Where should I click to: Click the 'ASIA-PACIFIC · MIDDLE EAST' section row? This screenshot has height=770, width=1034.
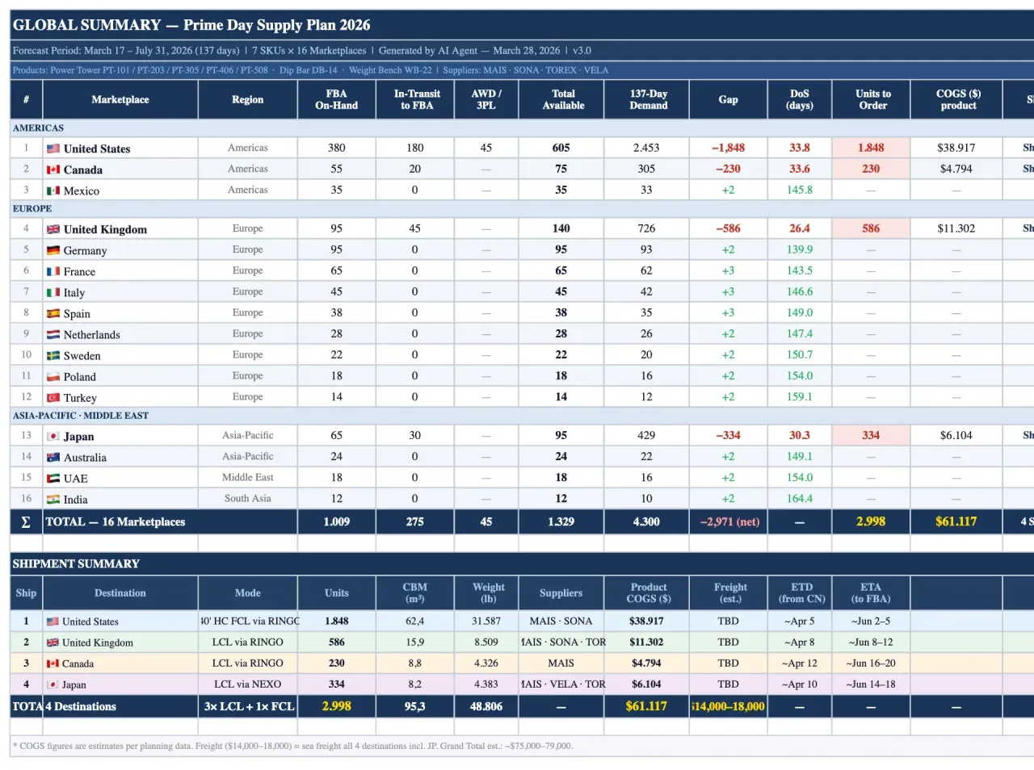(x=522, y=416)
